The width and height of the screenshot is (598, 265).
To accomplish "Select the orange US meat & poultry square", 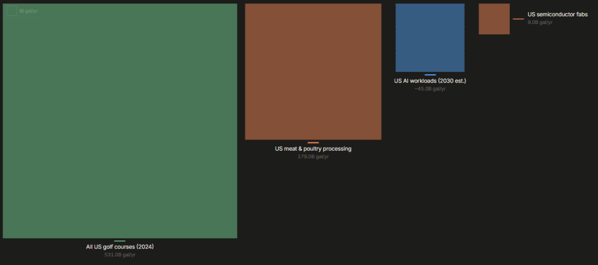I will (313, 71).
